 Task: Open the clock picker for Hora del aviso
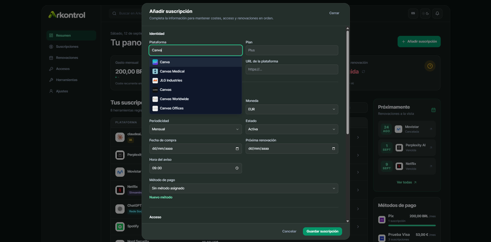237,168
